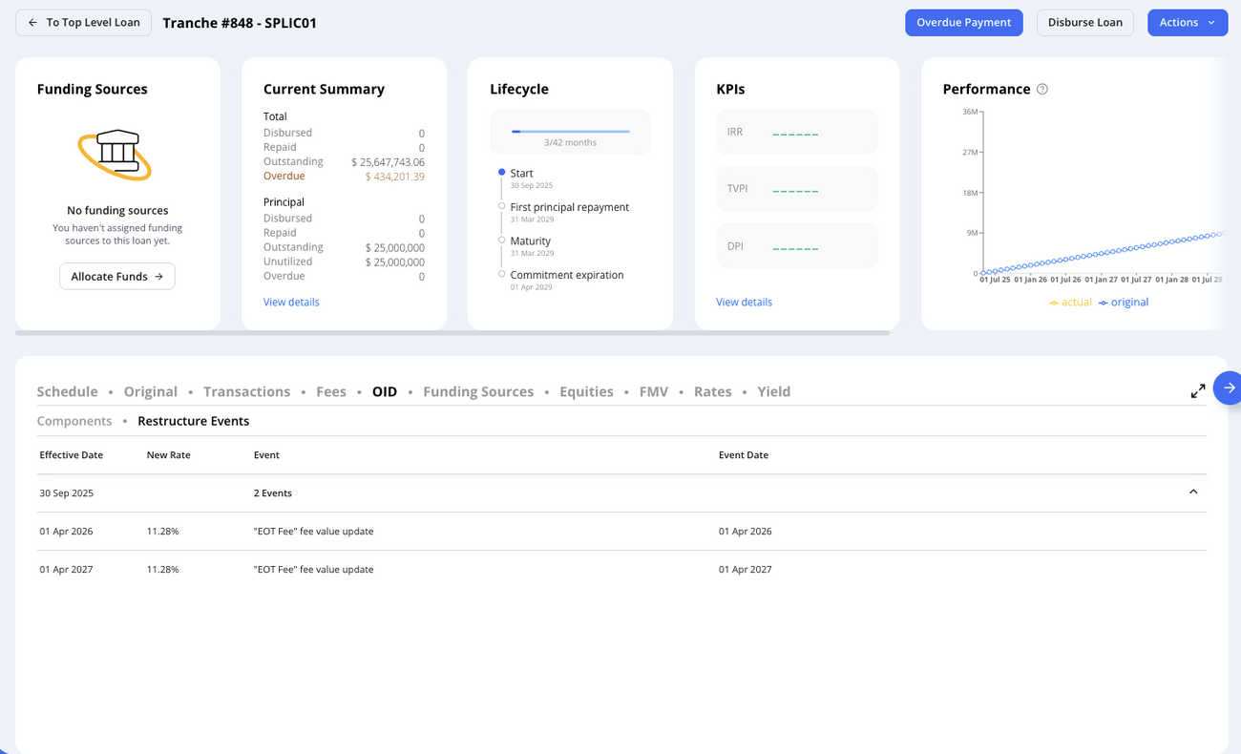Viewport: 1241px width, 754px height.
Task: Select the Maturity milestone marker in Lifecycle
Action: click(x=502, y=241)
